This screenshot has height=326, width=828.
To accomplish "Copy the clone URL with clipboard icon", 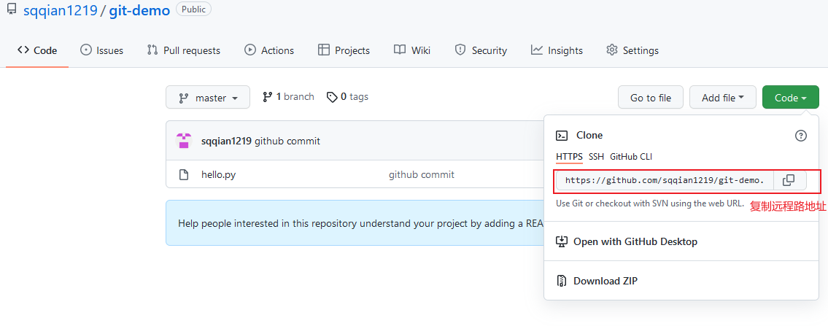I will (789, 180).
